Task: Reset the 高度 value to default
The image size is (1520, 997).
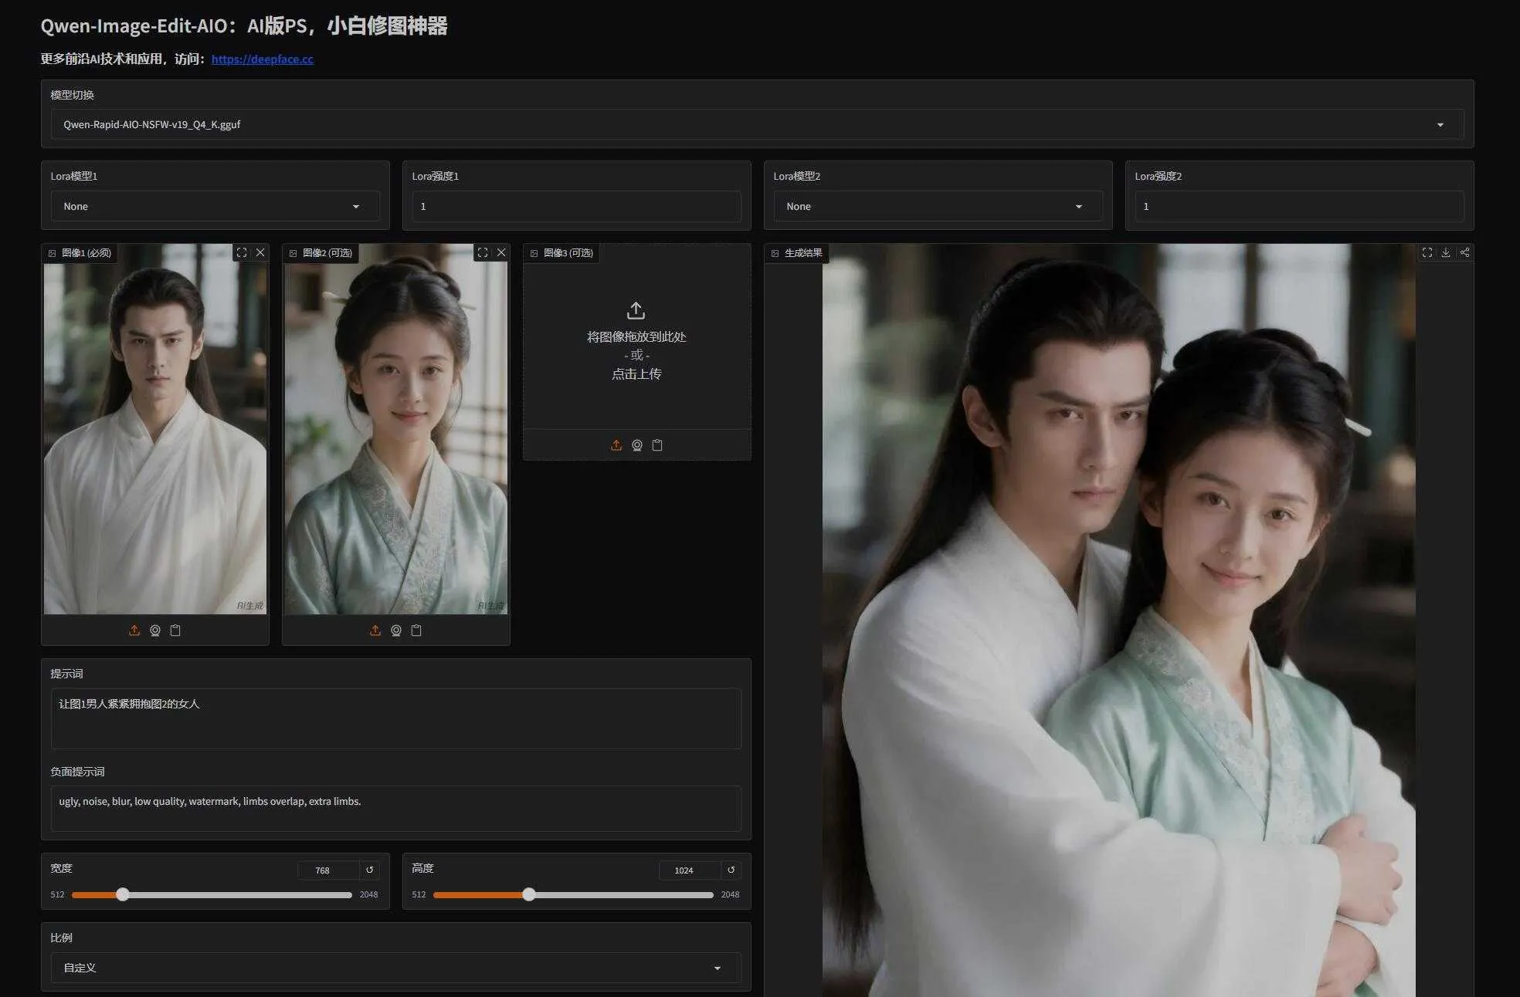Action: (731, 870)
